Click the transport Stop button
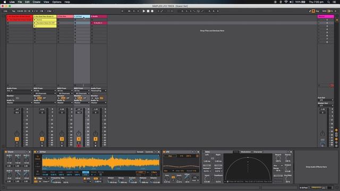 148,11
